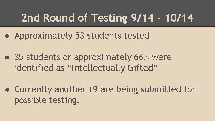215x121 pixels.
Task: Click the first bullet point marker
Action: [7, 36]
